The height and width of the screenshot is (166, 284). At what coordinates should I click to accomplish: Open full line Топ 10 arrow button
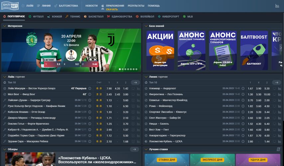click(x=277, y=83)
